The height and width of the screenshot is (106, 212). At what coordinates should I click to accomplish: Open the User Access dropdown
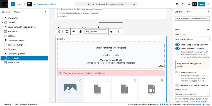pyautogui.click(x=192, y=39)
